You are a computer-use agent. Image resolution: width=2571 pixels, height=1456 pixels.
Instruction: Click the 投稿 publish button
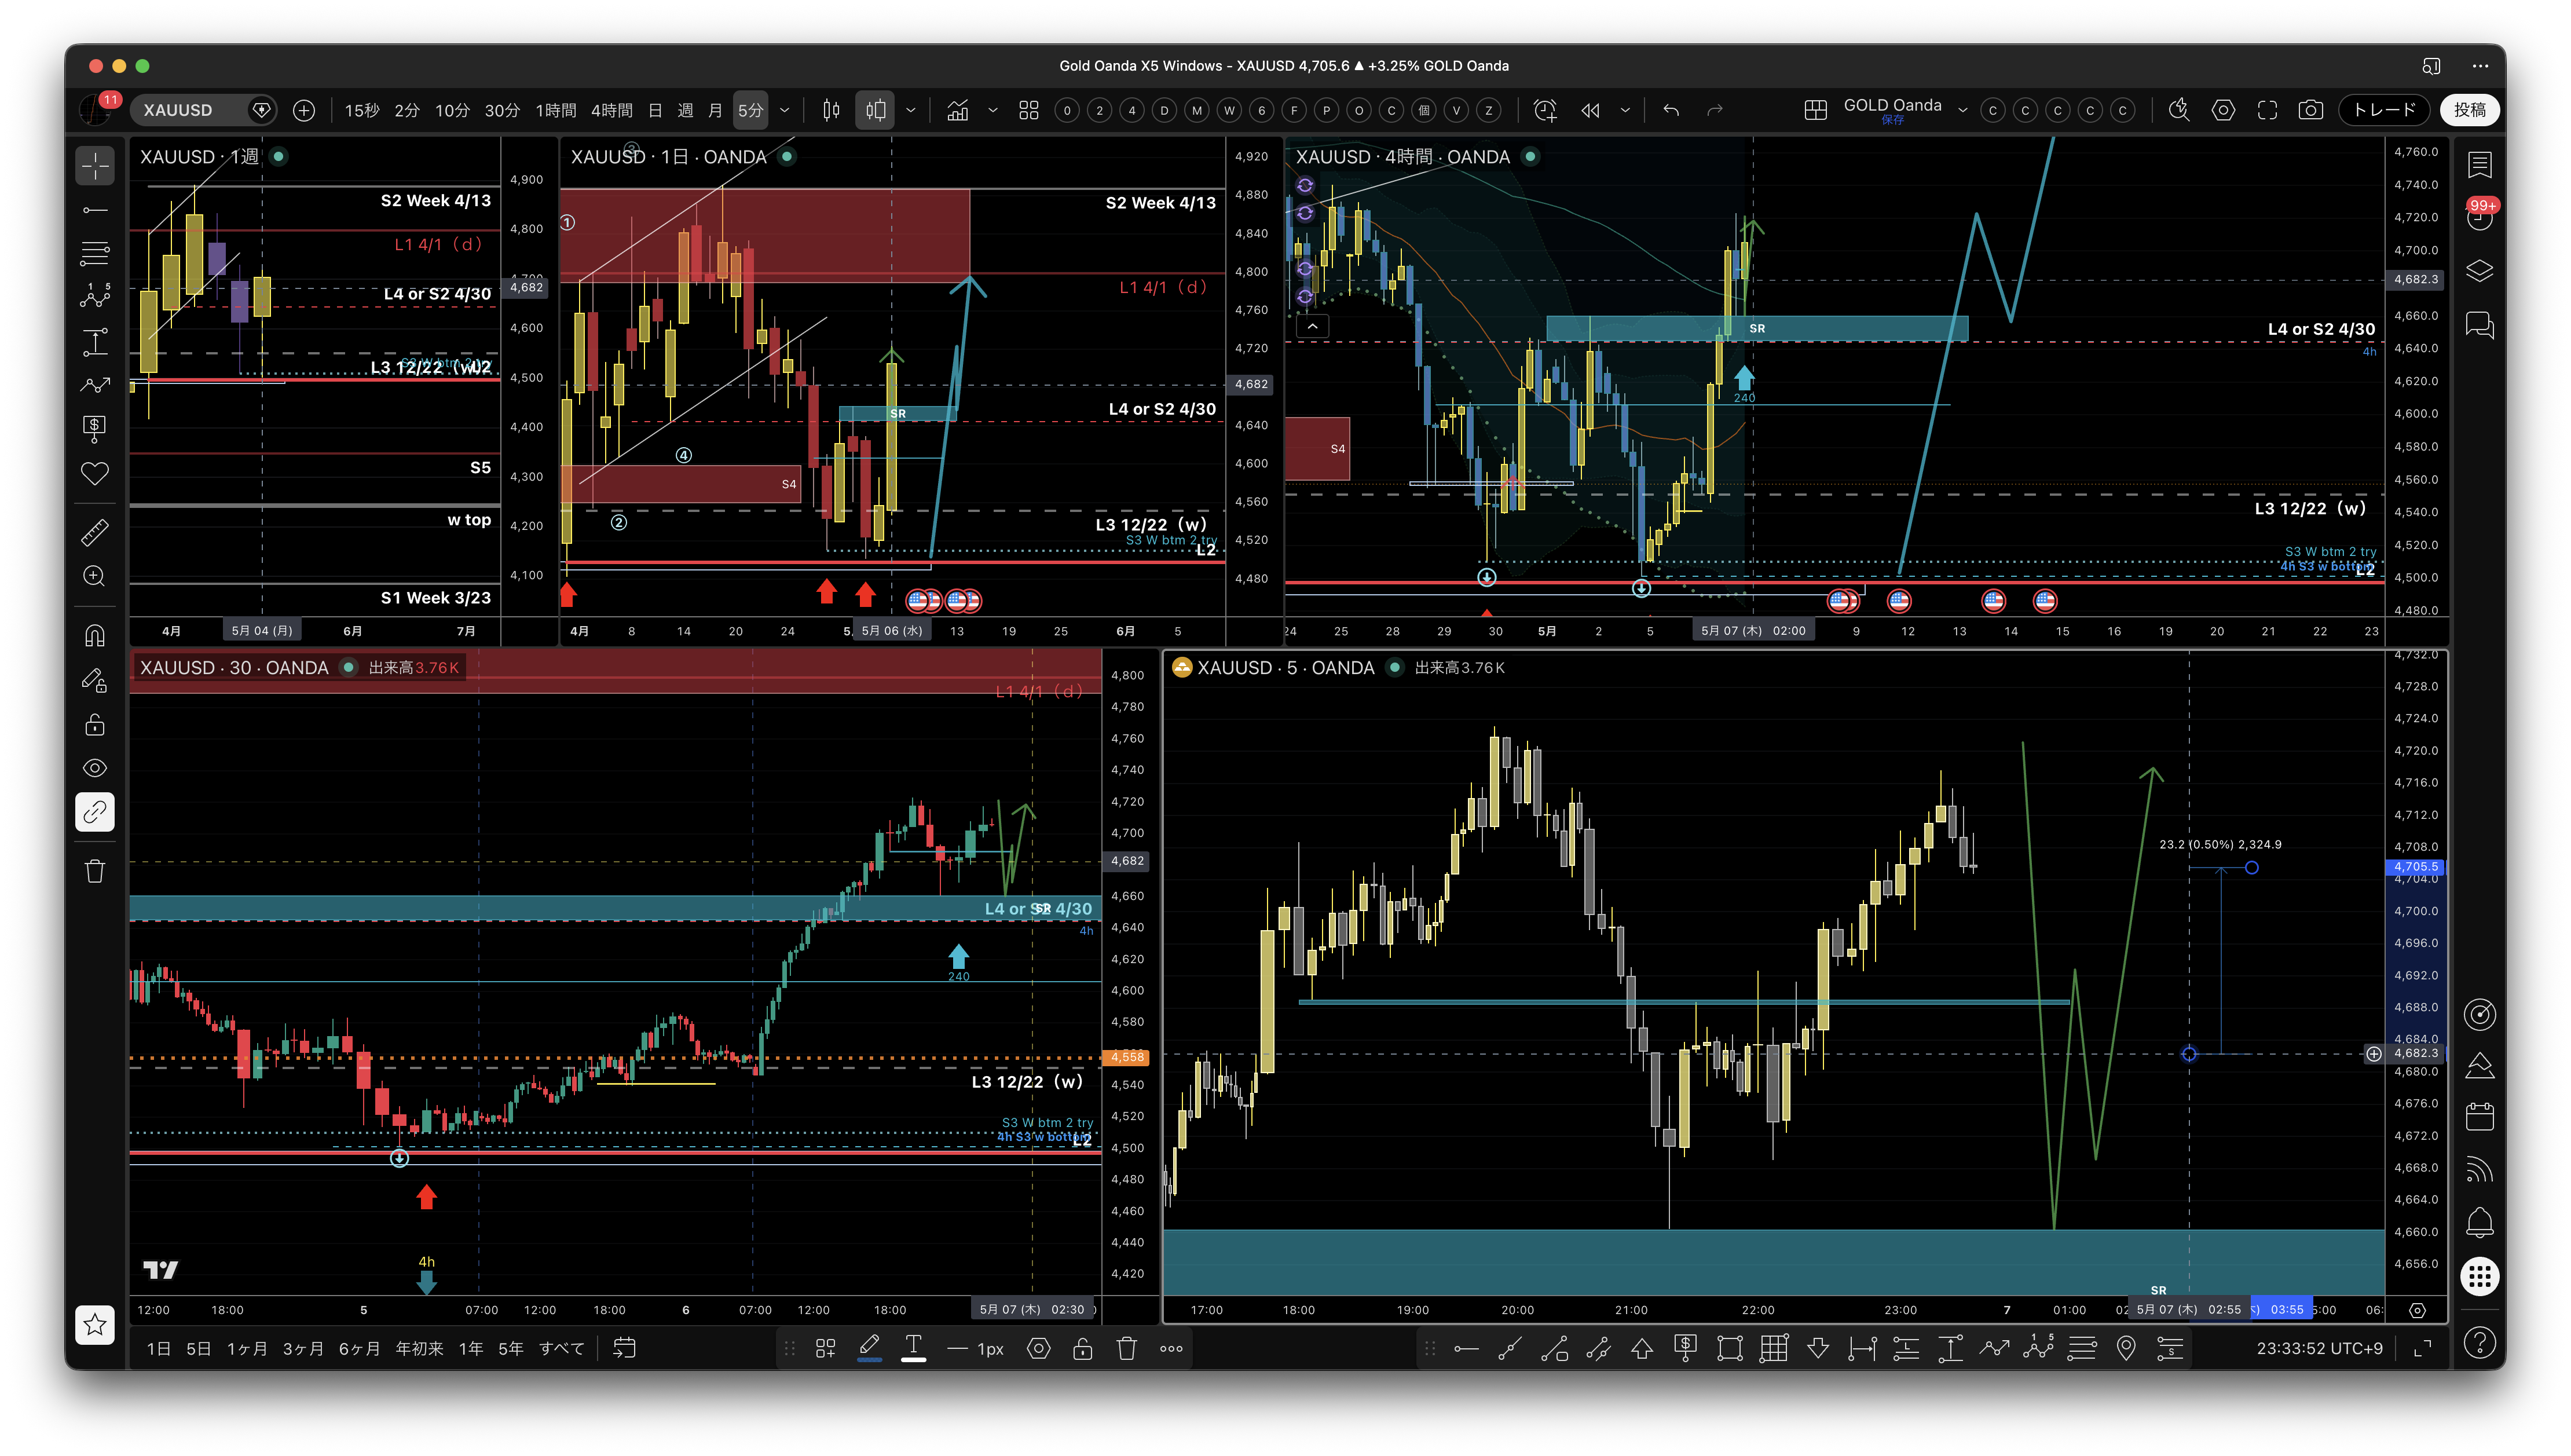click(x=2469, y=110)
